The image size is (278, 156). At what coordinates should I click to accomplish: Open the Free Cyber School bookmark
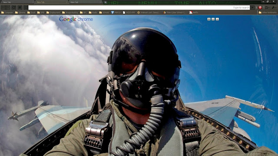pos(175,13)
